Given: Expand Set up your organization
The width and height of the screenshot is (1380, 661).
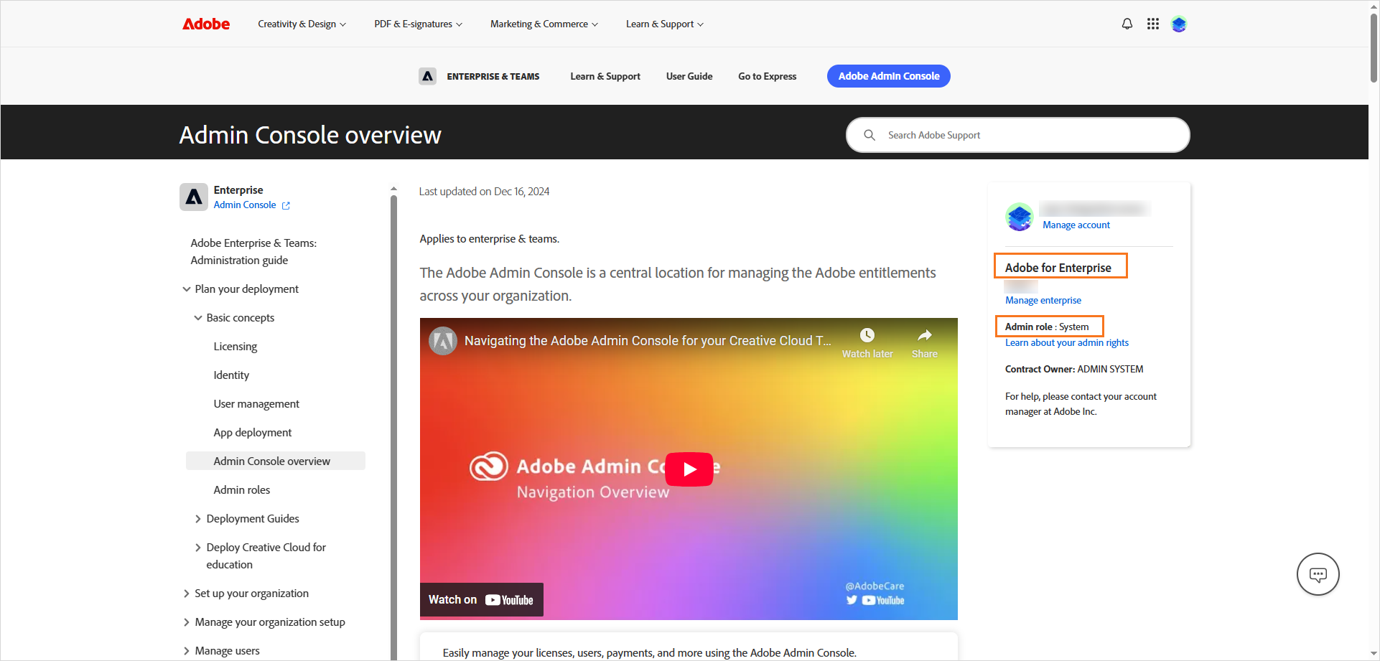Looking at the screenshot, I should [x=187, y=594].
